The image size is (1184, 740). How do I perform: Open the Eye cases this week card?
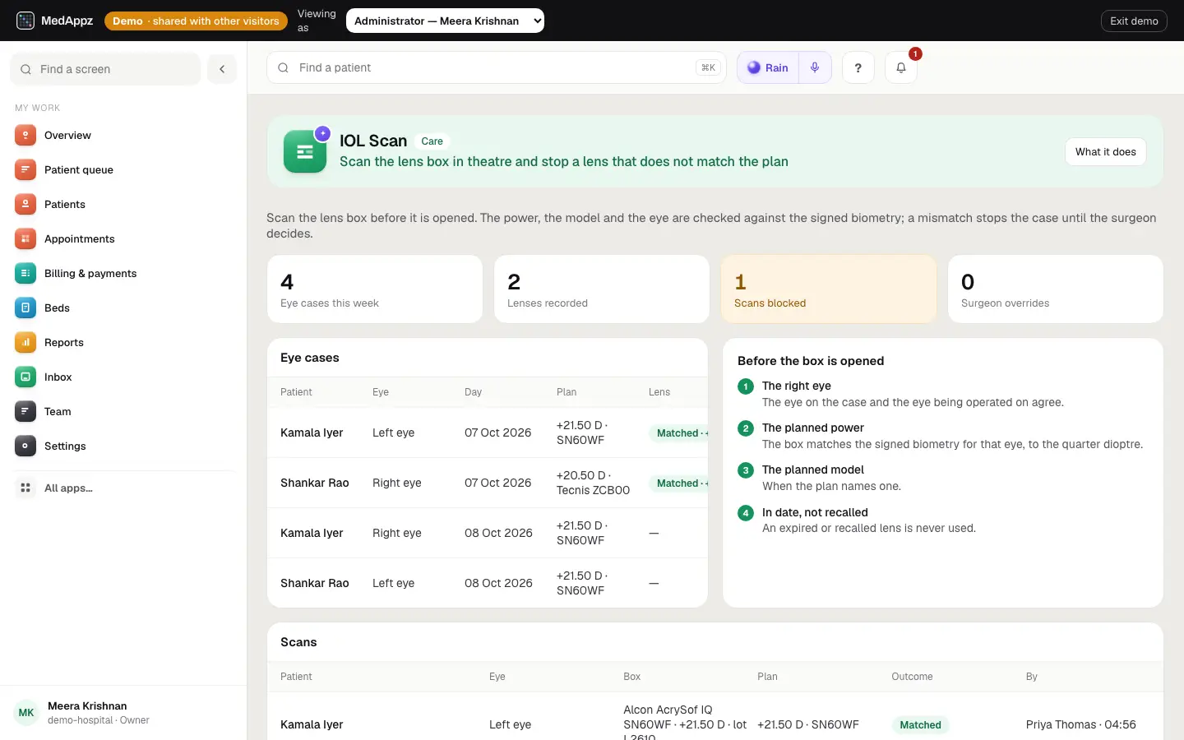click(x=375, y=289)
